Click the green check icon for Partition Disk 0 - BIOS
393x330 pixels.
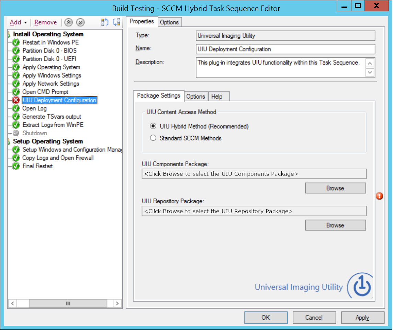click(x=16, y=50)
